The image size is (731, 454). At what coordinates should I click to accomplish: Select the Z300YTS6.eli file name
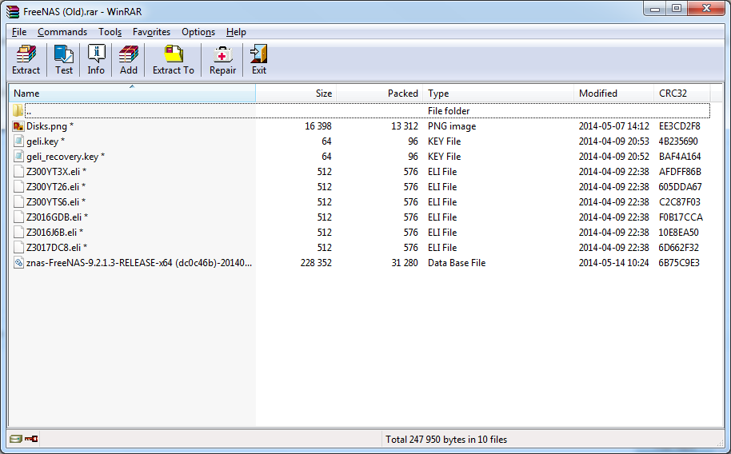pyautogui.click(x=56, y=202)
